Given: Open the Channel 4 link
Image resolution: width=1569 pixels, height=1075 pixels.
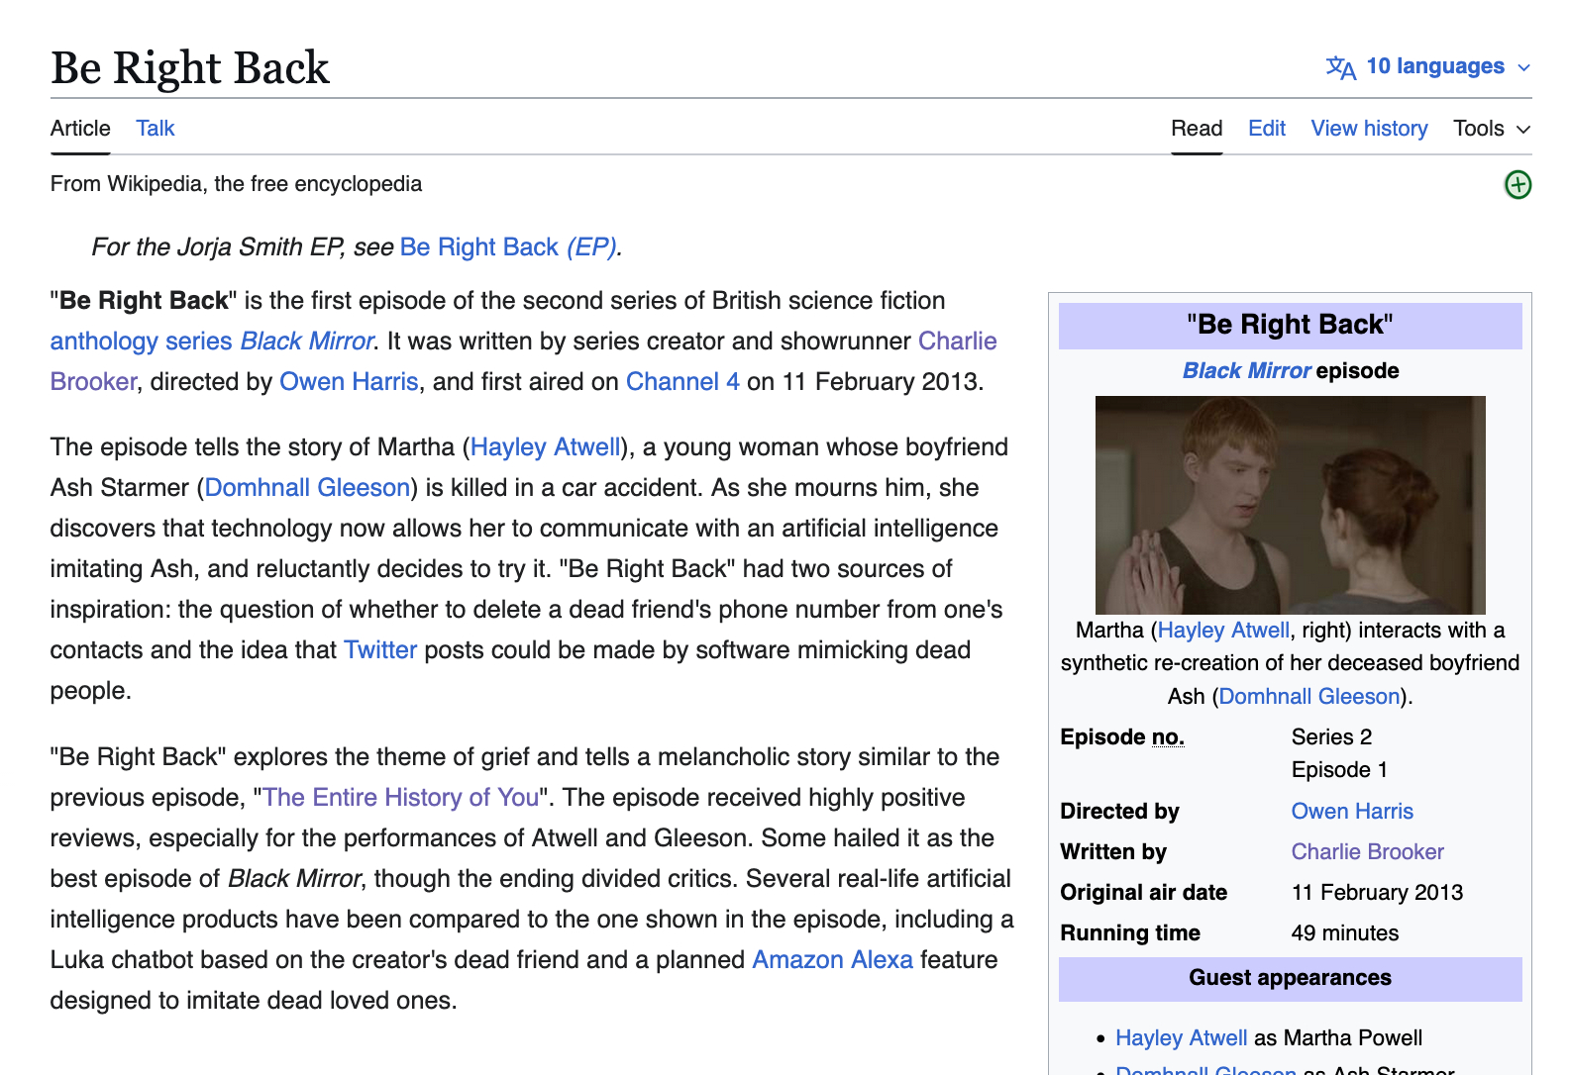Looking at the screenshot, I should (682, 382).
